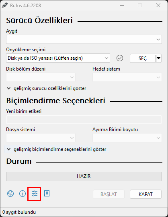Click the HAZIR progress bar
The width and height of the screenshot is (168, 217).
pyautogui.click(x=84, y=176)
